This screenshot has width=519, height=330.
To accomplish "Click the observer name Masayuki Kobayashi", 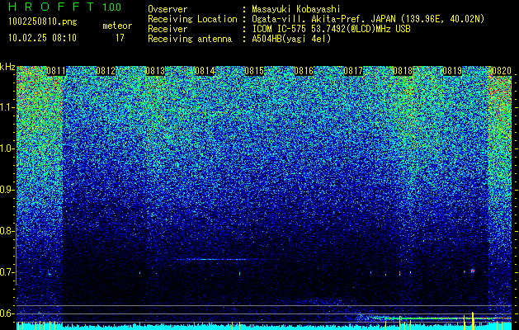I will click(296, 9).
